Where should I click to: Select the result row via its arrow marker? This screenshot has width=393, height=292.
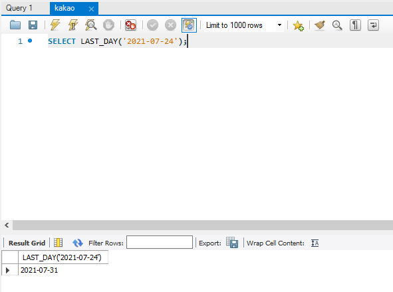(x=8, y=270)
